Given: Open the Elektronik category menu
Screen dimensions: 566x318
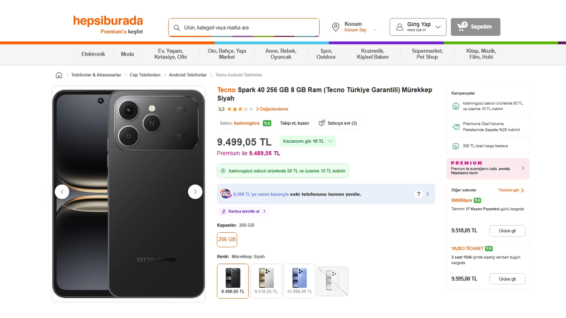Looking at the screenshot, I should point(93,54).
